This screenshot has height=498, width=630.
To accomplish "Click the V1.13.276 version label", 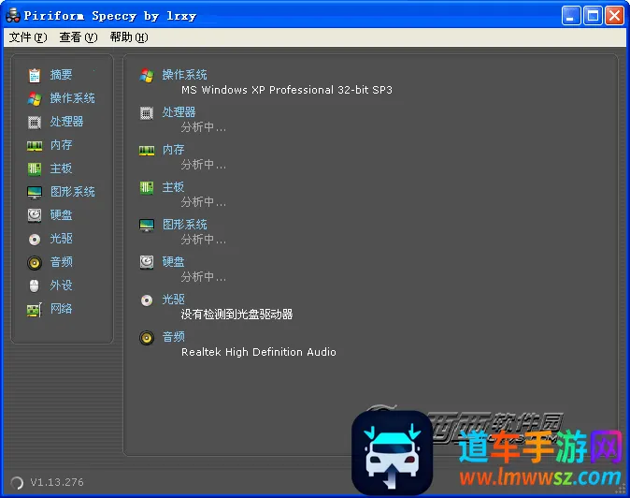I will click(x=56, y=482).
